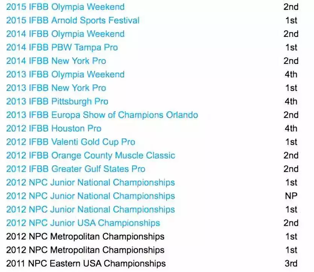Open the 2014 IFBB New York Pro link
The height and width of the screenshot is (272, 314).
tap(56, 61)
